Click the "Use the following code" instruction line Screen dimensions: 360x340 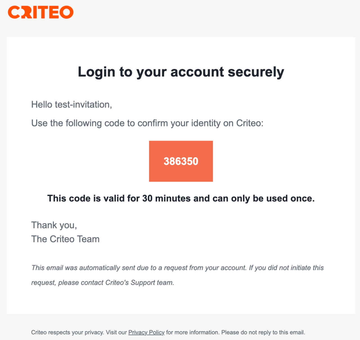pyautogui.click(x=147, y=123)
